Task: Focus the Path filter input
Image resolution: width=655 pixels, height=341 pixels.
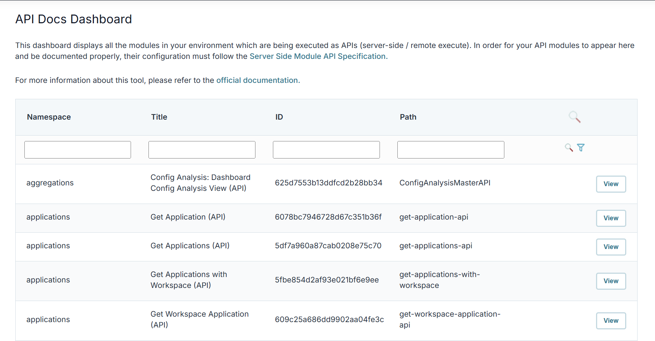Action: (451, 150)
